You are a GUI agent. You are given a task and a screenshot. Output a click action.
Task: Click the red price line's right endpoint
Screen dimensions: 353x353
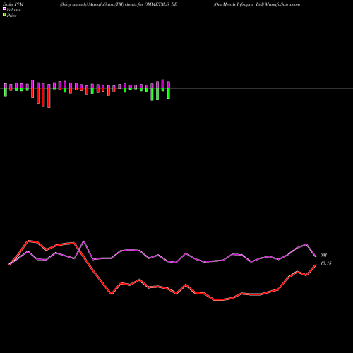tap(316, 265)
